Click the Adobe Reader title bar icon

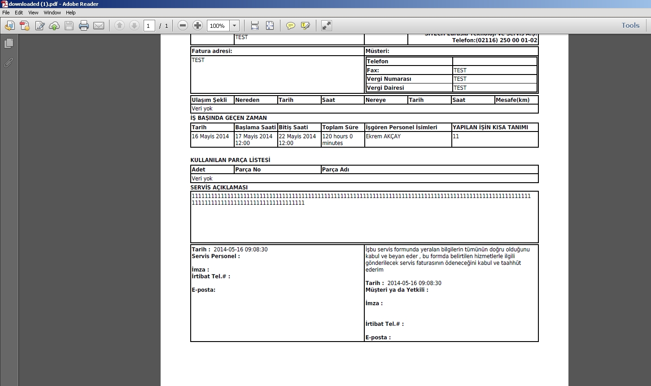[4, 4]
